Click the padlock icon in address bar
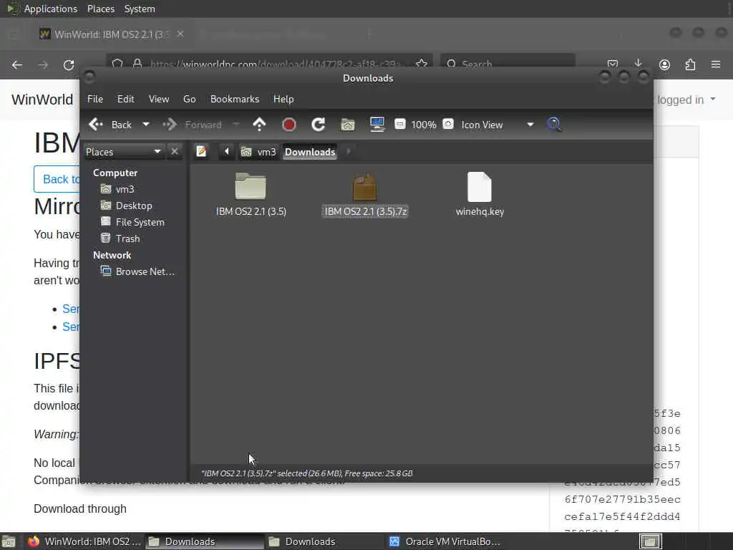The image size is (733, 550). (x=137, y=64)
